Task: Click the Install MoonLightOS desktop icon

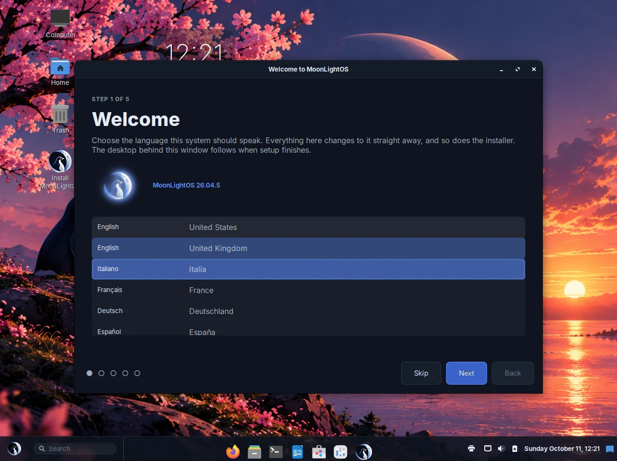Action: coord(60,161)
